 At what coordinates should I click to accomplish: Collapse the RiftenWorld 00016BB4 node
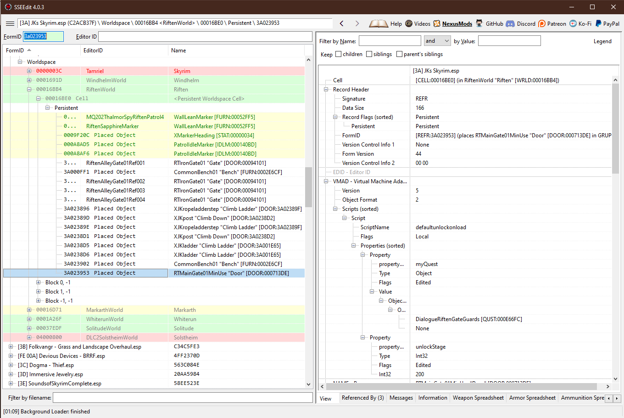point(29,90)
